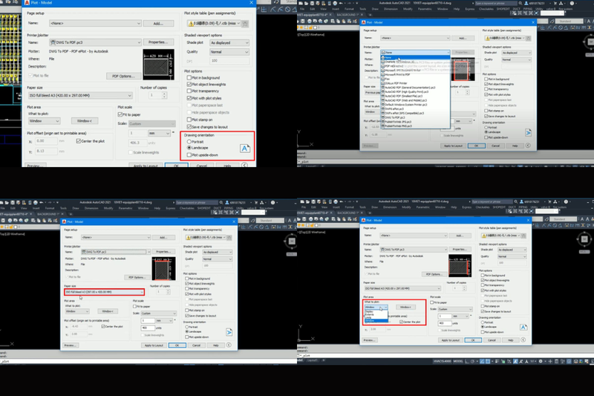Viewport: 594px width, 396px height.
Task: Click the help question icon in bottom-right AutoCAD title bar
Action: (566, 201)
